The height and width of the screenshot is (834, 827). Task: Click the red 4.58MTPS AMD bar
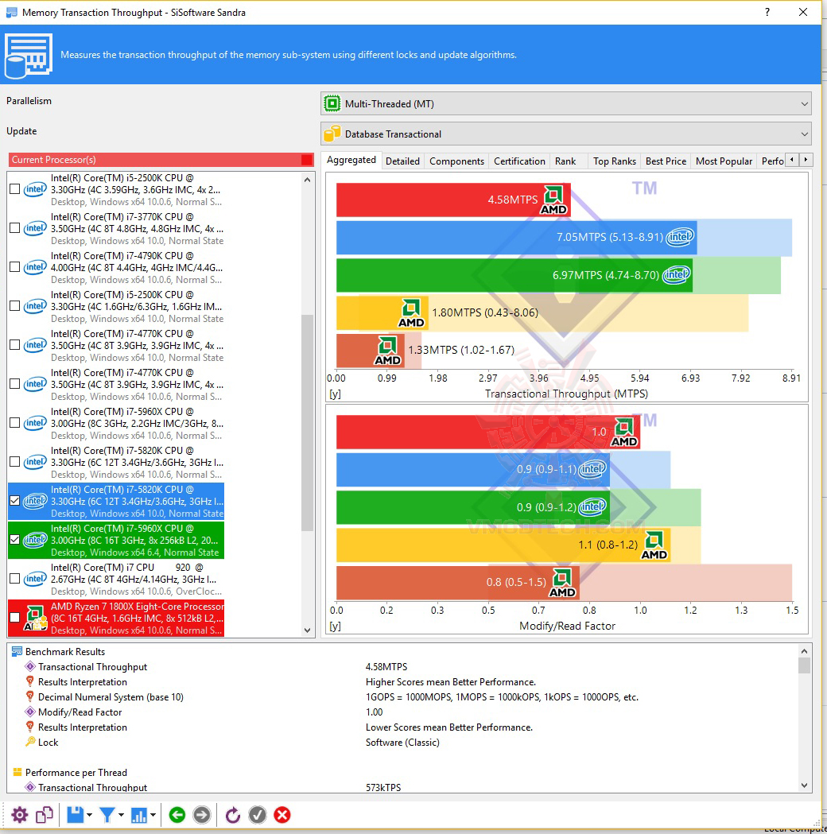[x=453, y=200]
